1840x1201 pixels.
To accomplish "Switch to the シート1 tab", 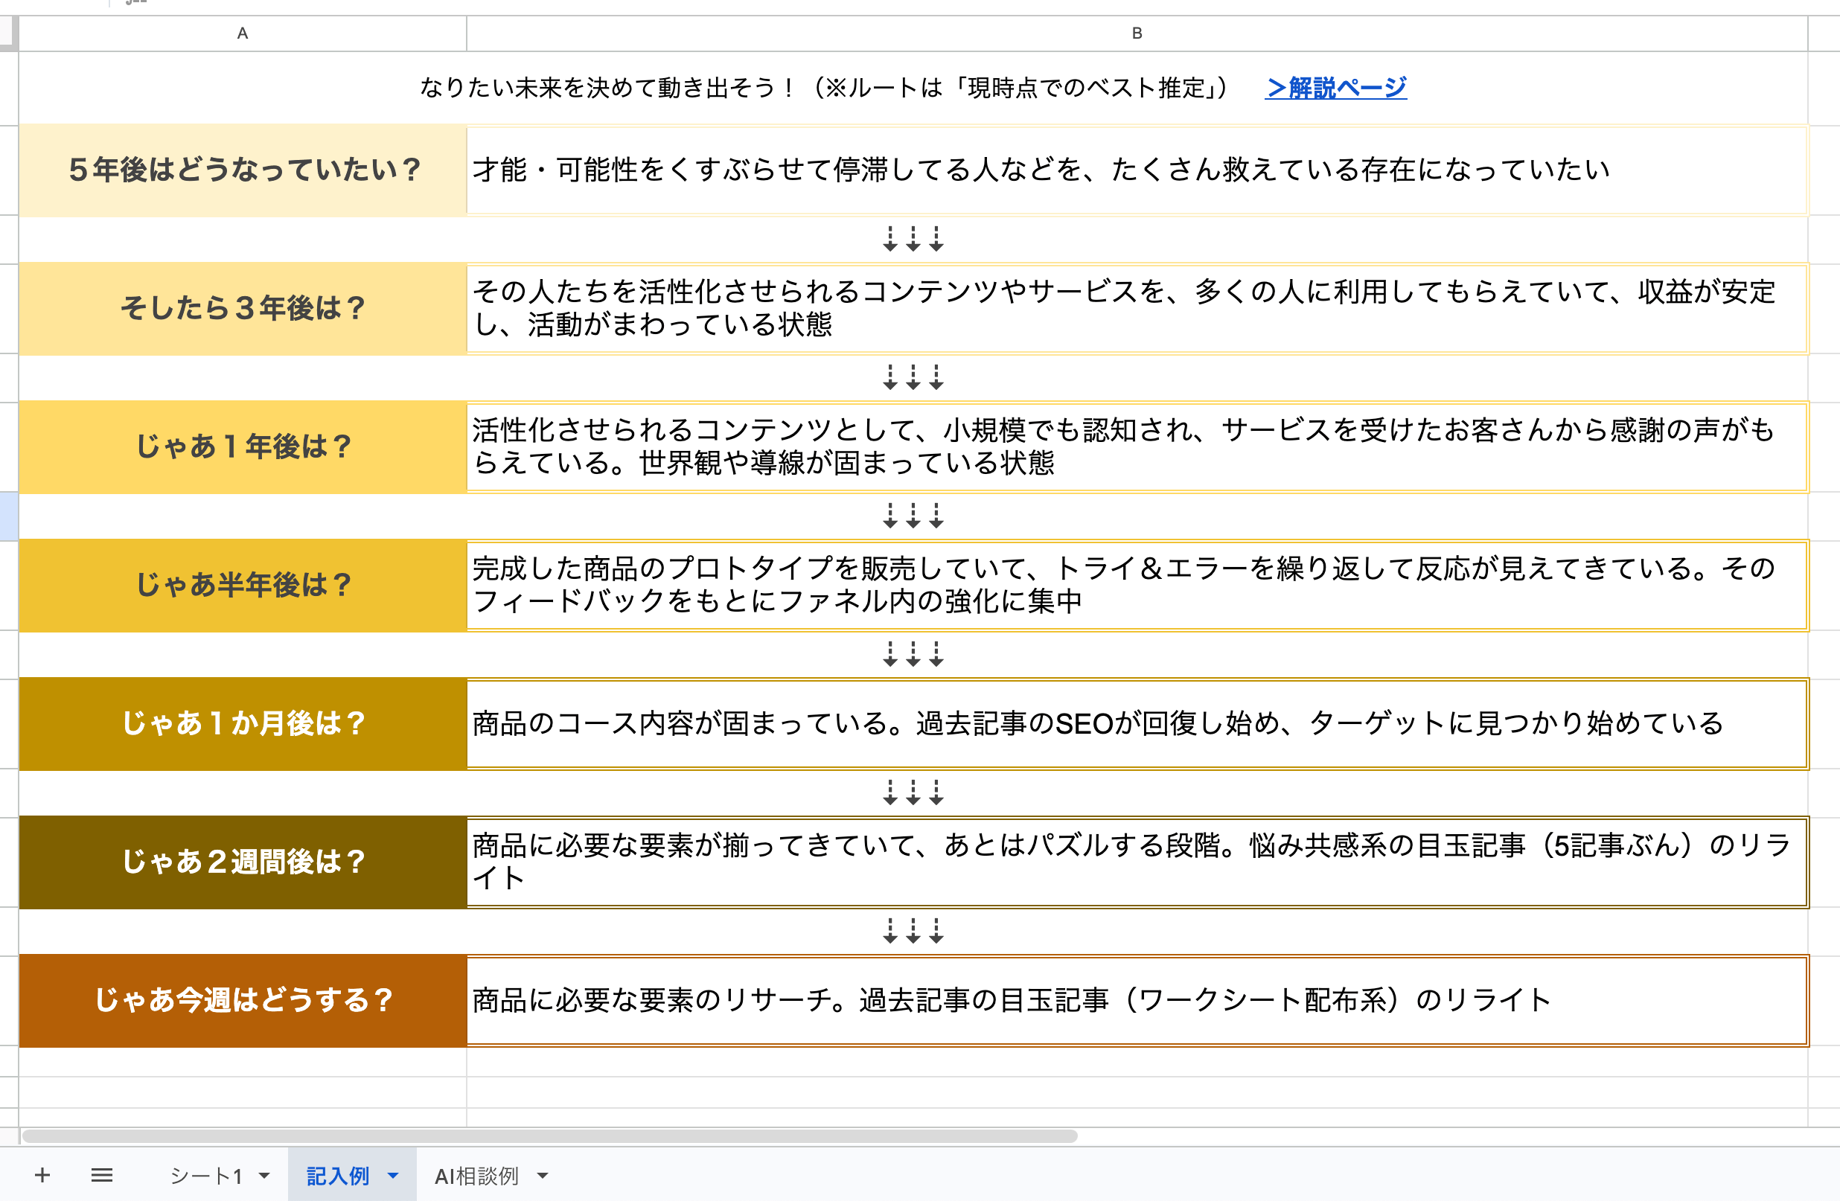I will pos(206,1176).
